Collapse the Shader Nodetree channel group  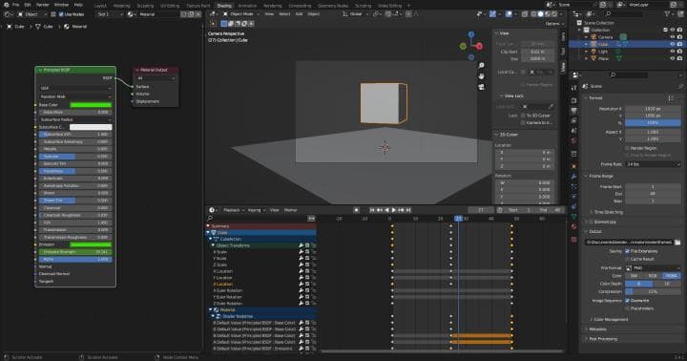click(214, 316)
